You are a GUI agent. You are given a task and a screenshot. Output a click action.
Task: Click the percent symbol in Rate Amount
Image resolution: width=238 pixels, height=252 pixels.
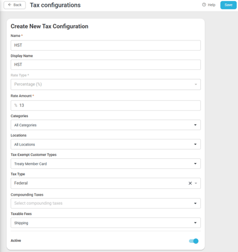tap(16, 105)
